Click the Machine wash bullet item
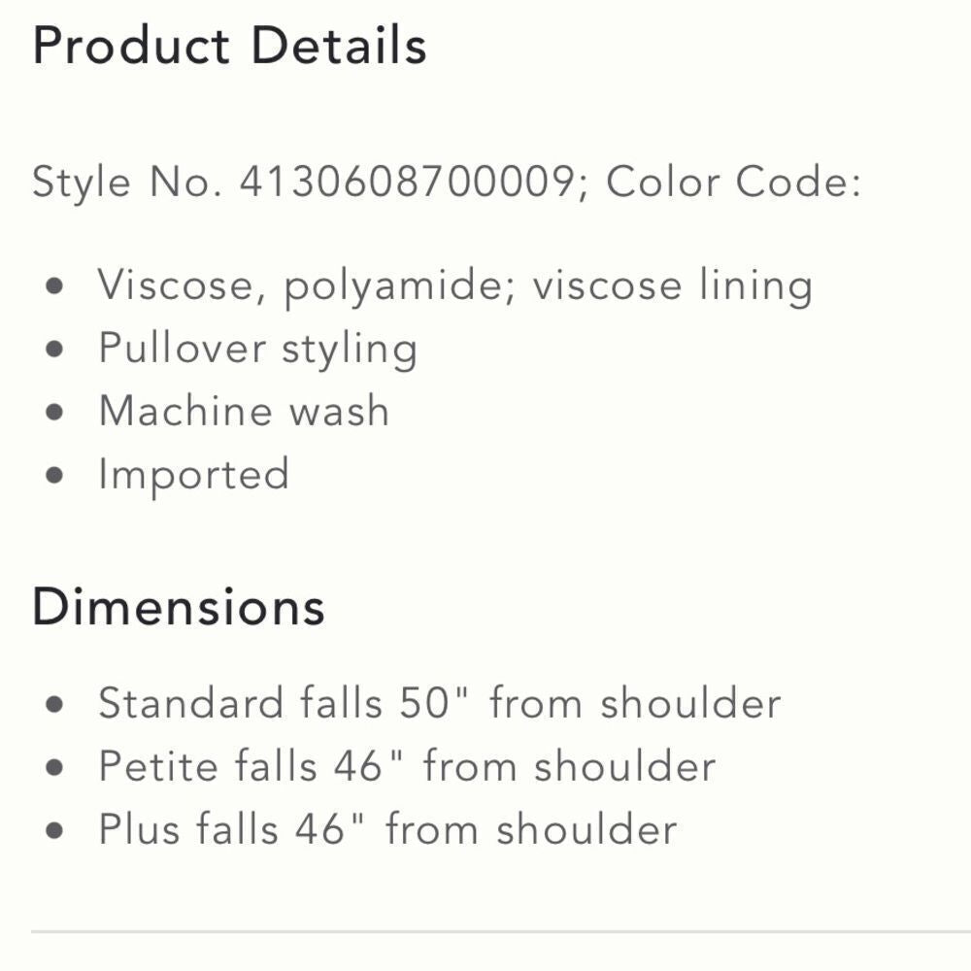Image resolution: width=971 pixels, height=971 pixels. (x=244, y=411)
